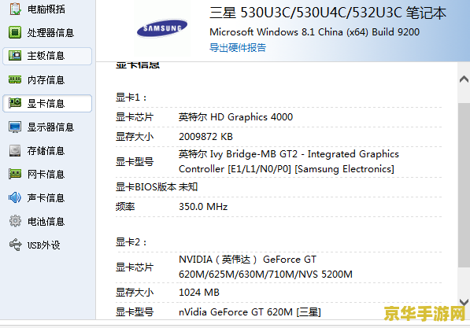Click the 主板信息 motherboard icon

coord(15,55)
